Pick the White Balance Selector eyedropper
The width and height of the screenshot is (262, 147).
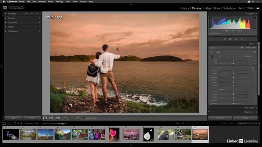click(x=212, y=57)
